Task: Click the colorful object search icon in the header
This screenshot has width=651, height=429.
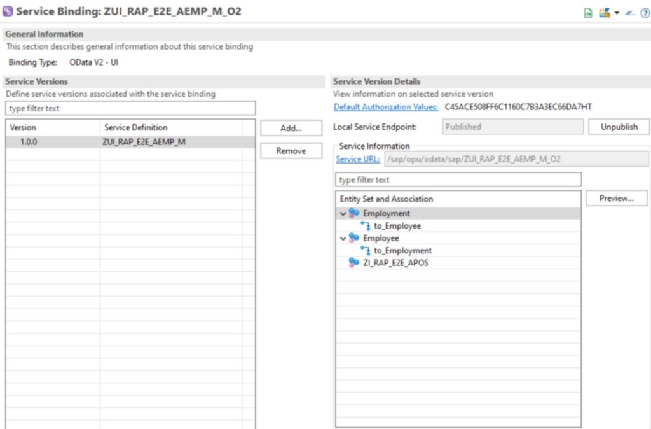Action: click(x=604, y=13)
